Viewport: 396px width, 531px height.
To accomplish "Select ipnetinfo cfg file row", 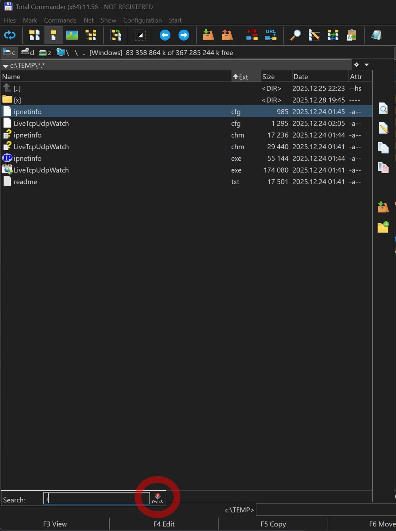I will click(187, 112).
